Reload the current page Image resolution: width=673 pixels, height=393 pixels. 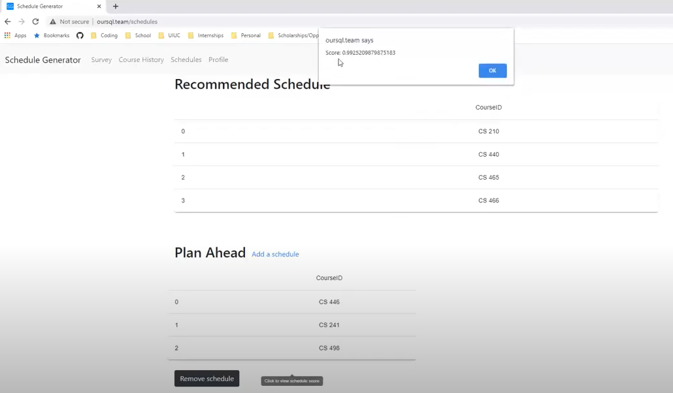[35, 21]
